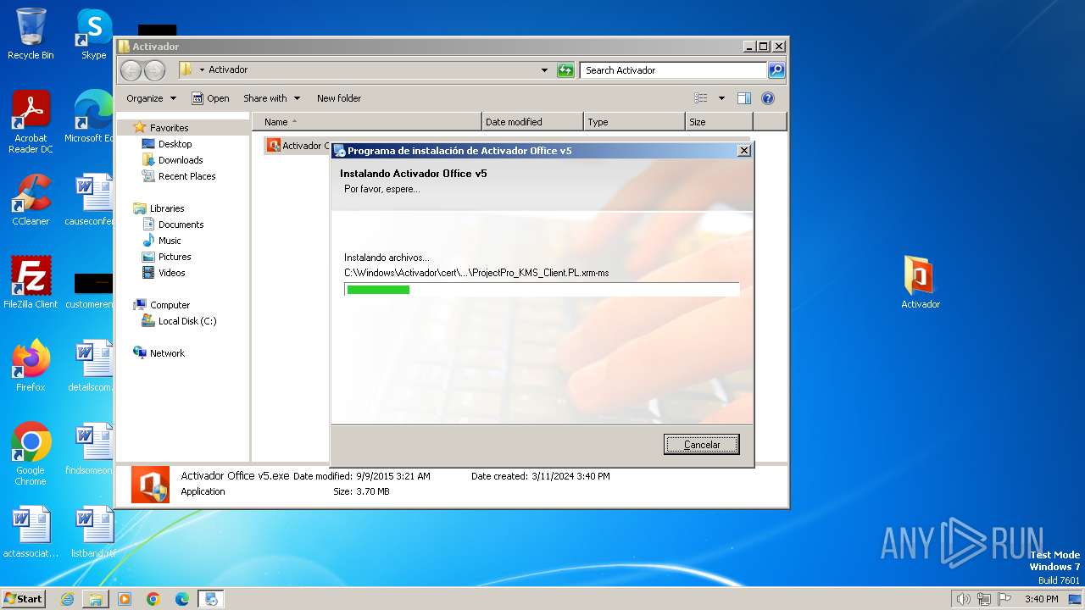
Task: Open Downloads in navigation pane
Action: click(181, 160)
